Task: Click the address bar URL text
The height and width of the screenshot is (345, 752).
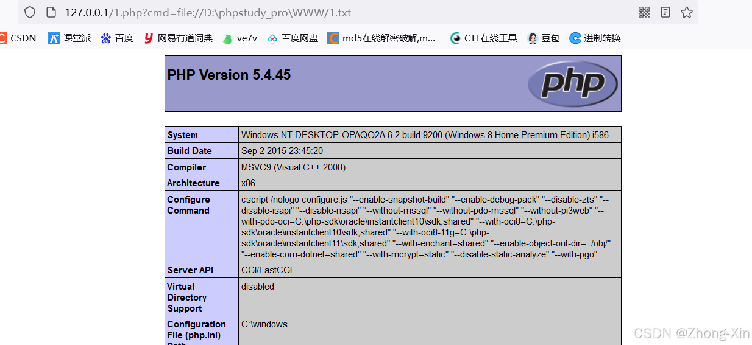Action: (x=208, y=13)
